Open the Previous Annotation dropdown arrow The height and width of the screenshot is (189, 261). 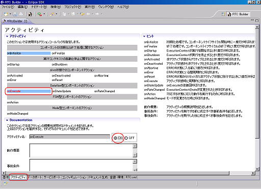point(77,14)
